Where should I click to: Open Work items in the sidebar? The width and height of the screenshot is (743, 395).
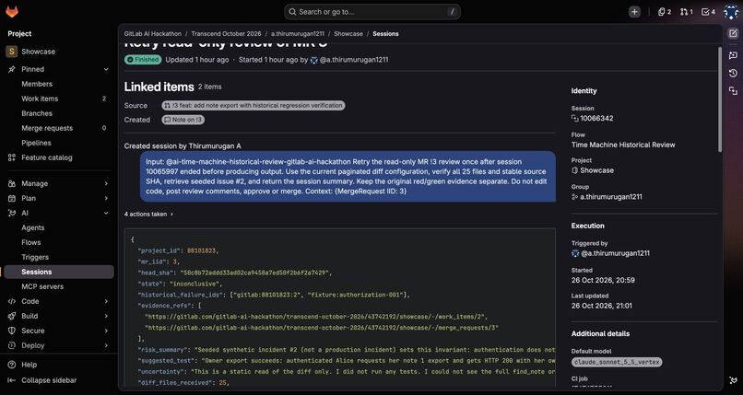point(59,99)
